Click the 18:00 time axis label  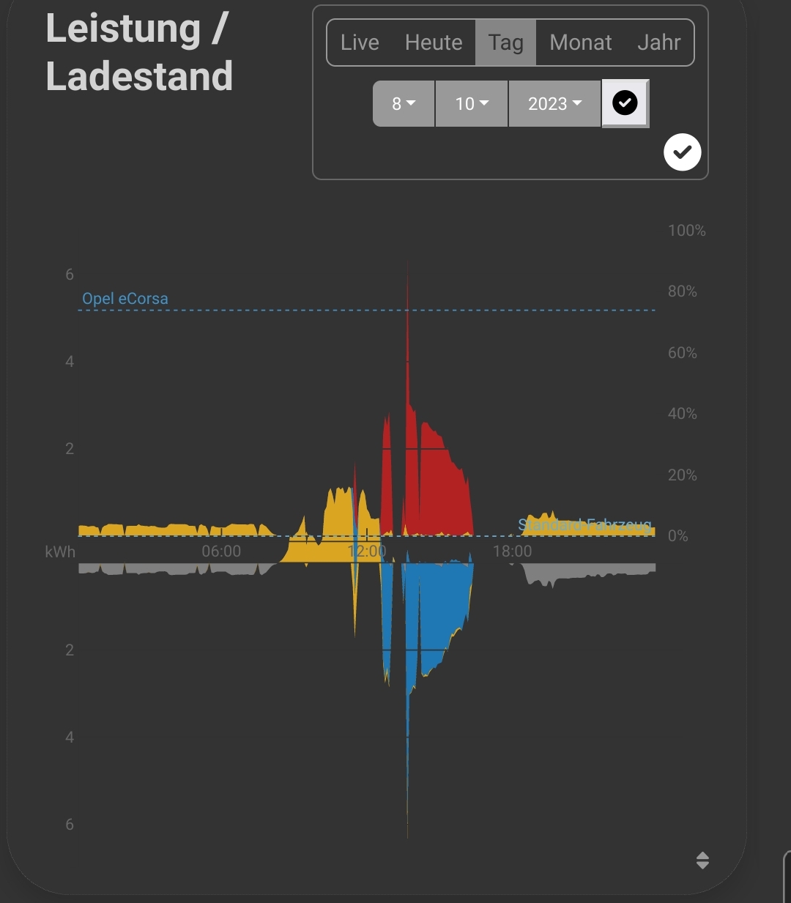pyautogui.click(x=512, y=551)
